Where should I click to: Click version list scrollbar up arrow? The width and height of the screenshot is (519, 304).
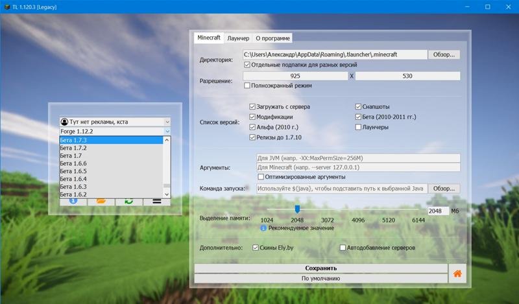(x=167, y=140)
